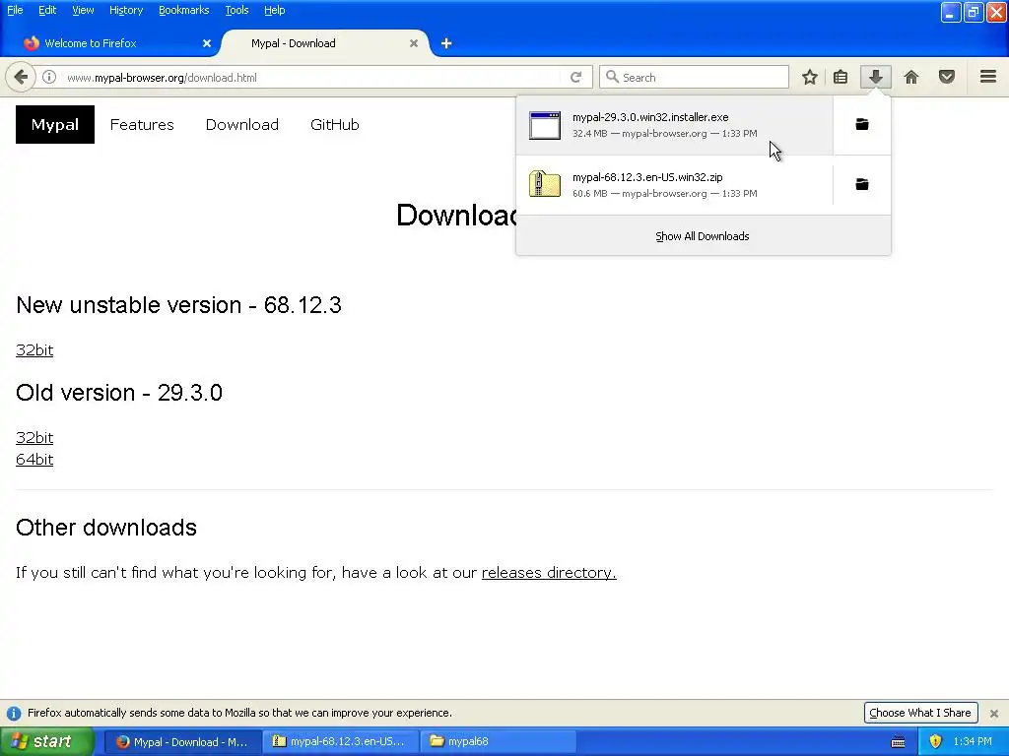Open the Tools menu

point(236,10)
